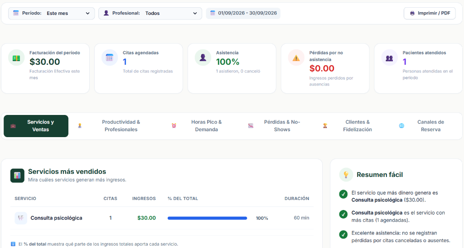
Task: Click the check icon for top earning service
Action: click(343, 194)
